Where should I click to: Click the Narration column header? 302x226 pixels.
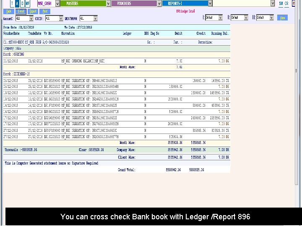click(68, 33)
